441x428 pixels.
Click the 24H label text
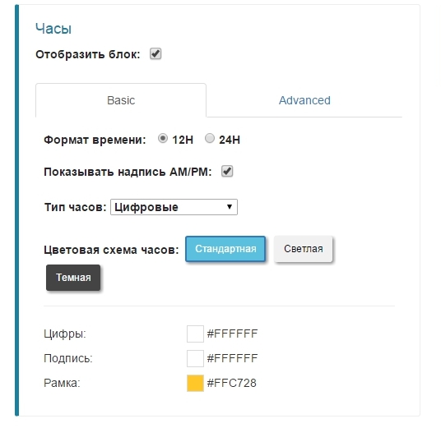(x=230, y=140)
